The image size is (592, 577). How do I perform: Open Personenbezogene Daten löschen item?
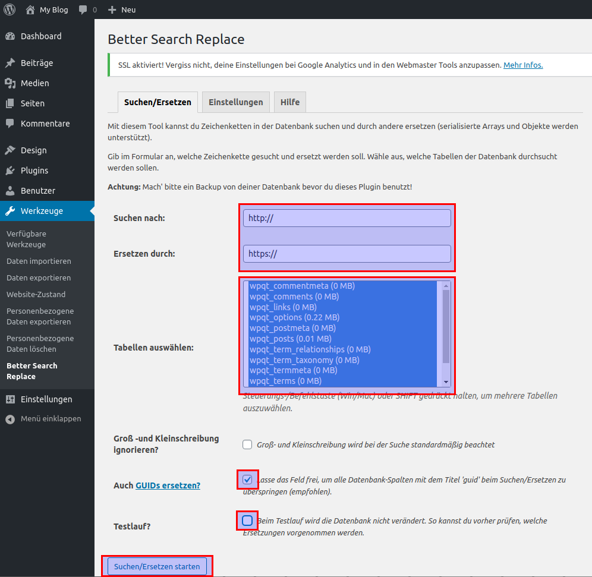[40, 344]
